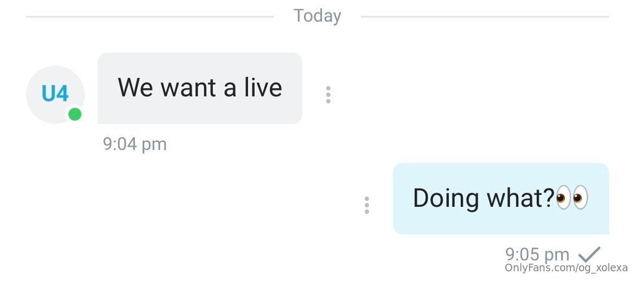Click the green online status dot
This screenshot has height=281, width=635.
coord(74,115)
